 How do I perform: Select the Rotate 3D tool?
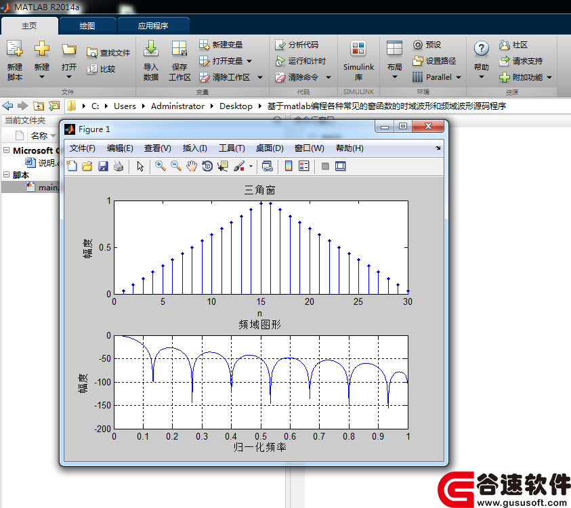tap(207, 167)
